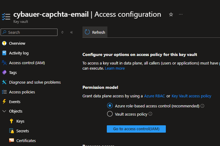Click the Activity log icon
The height and width of the screenshot is (146, 220).
[4, 53]
